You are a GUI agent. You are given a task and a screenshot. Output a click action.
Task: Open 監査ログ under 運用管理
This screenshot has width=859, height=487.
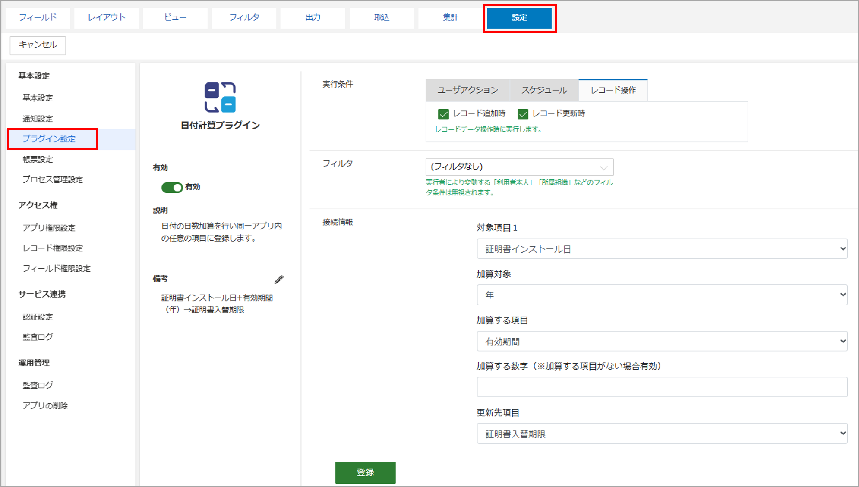pos(38,385)
